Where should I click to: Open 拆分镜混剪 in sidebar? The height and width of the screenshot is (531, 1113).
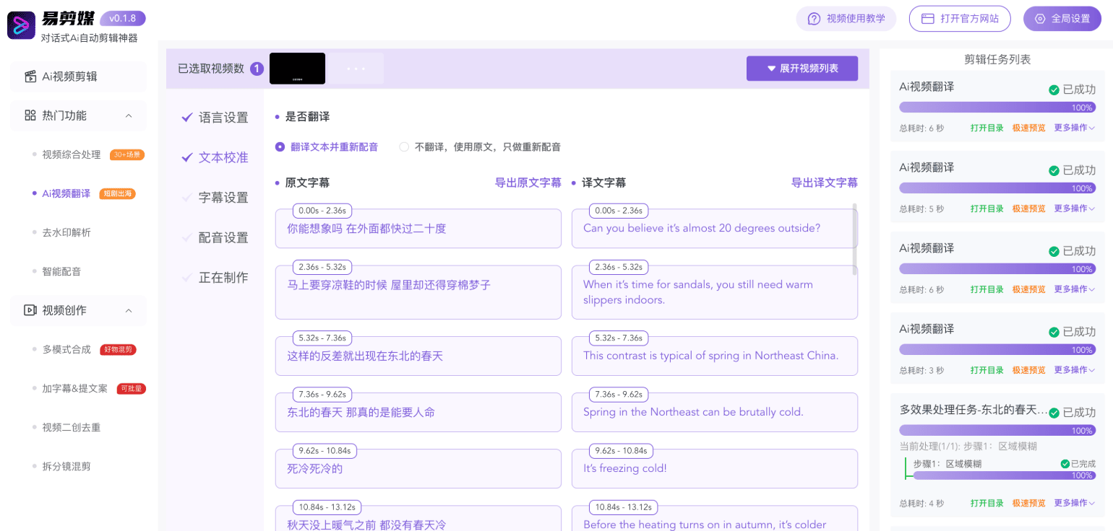[x=66, y=466]
